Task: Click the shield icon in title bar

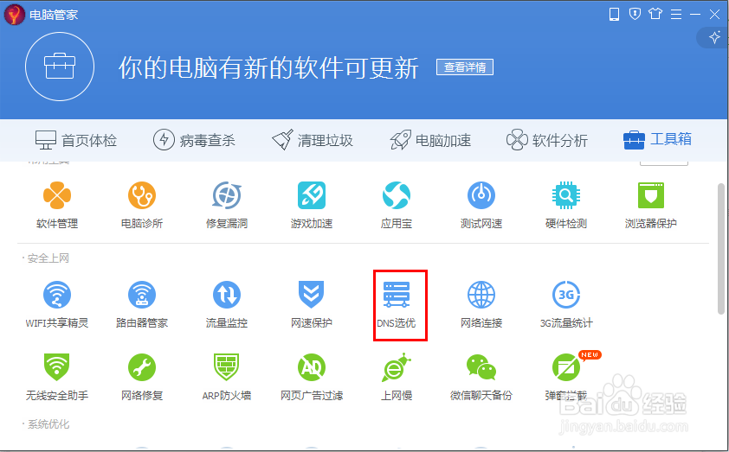Action: coord(635,14)
